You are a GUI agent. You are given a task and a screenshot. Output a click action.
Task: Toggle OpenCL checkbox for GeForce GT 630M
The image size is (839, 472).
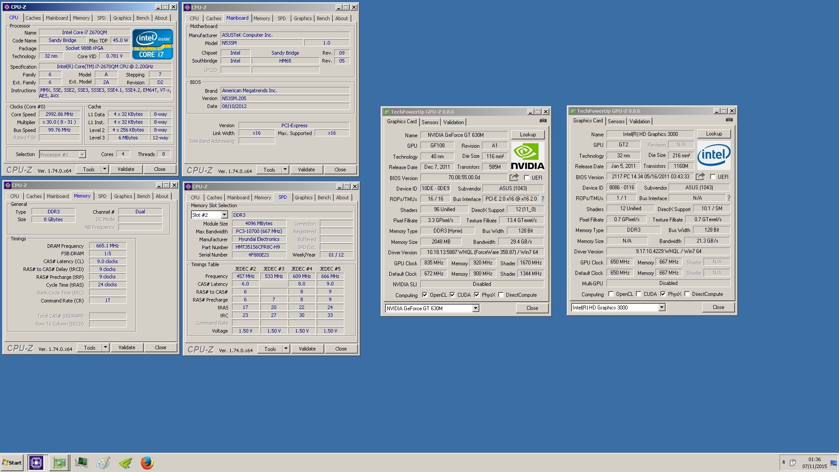coord(425,295)
